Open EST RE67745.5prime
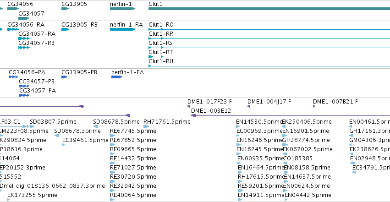This screenshot has height=202, width=390. coord(133,131)
